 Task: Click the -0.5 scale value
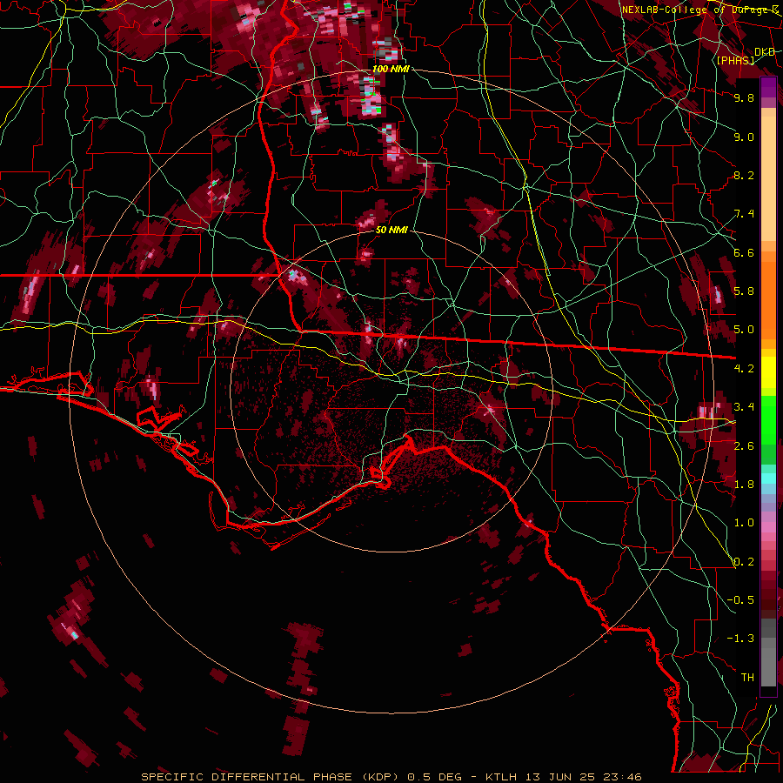740,600
